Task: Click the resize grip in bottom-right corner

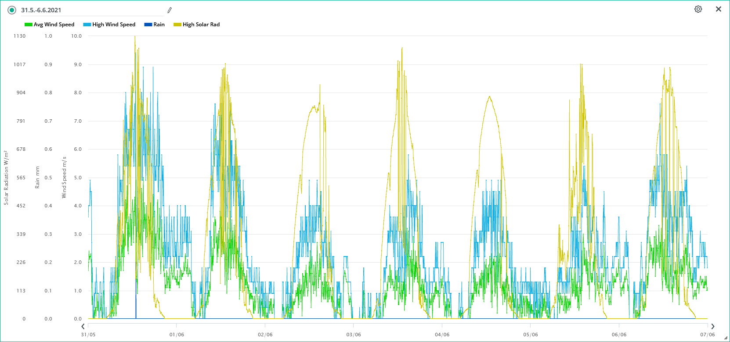Action: [x=726, y=338]
